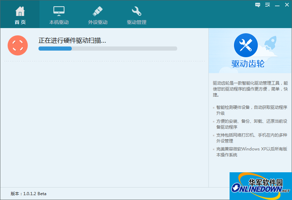The width and height of the screenshot is (292, 200).
Task: Switch to the 外设驱动 tab
Action: [x=97, y=15]
